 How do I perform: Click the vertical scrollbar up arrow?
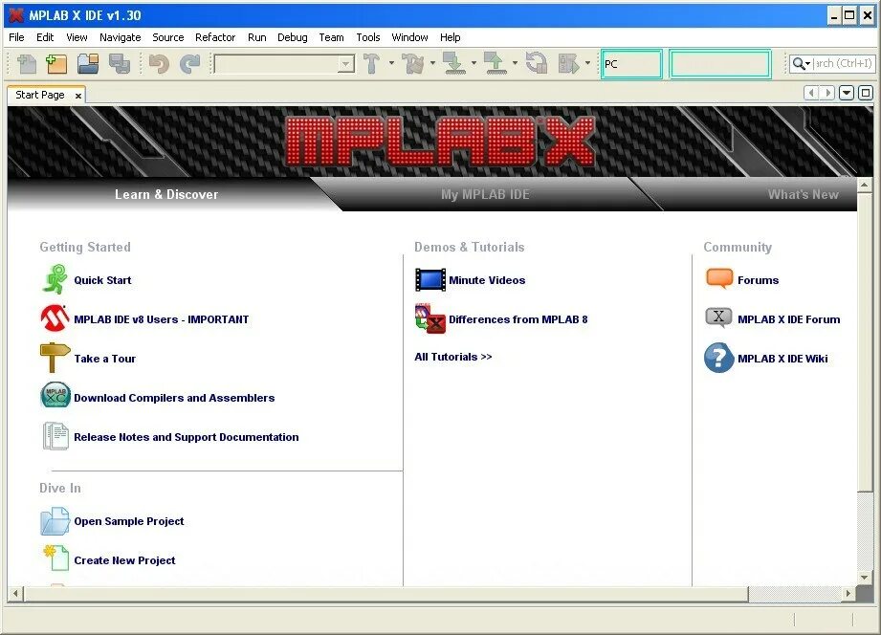(x=864, y=185)
